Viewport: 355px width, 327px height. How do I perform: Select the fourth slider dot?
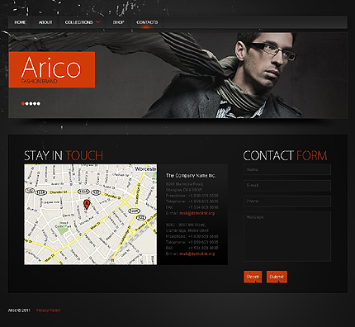pos(35,103)
